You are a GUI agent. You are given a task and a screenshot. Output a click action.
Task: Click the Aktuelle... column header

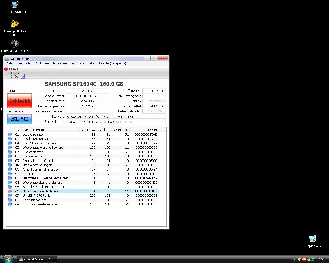[88, 130]
